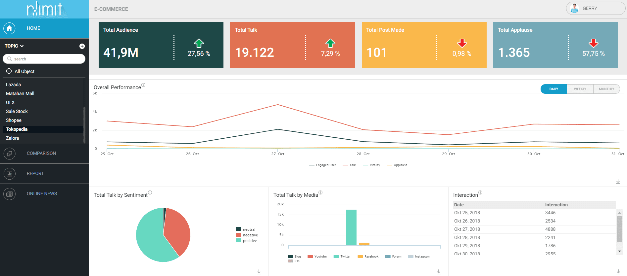
Task: Open Report chart icon in sidebar
Action: coord(9,174)
